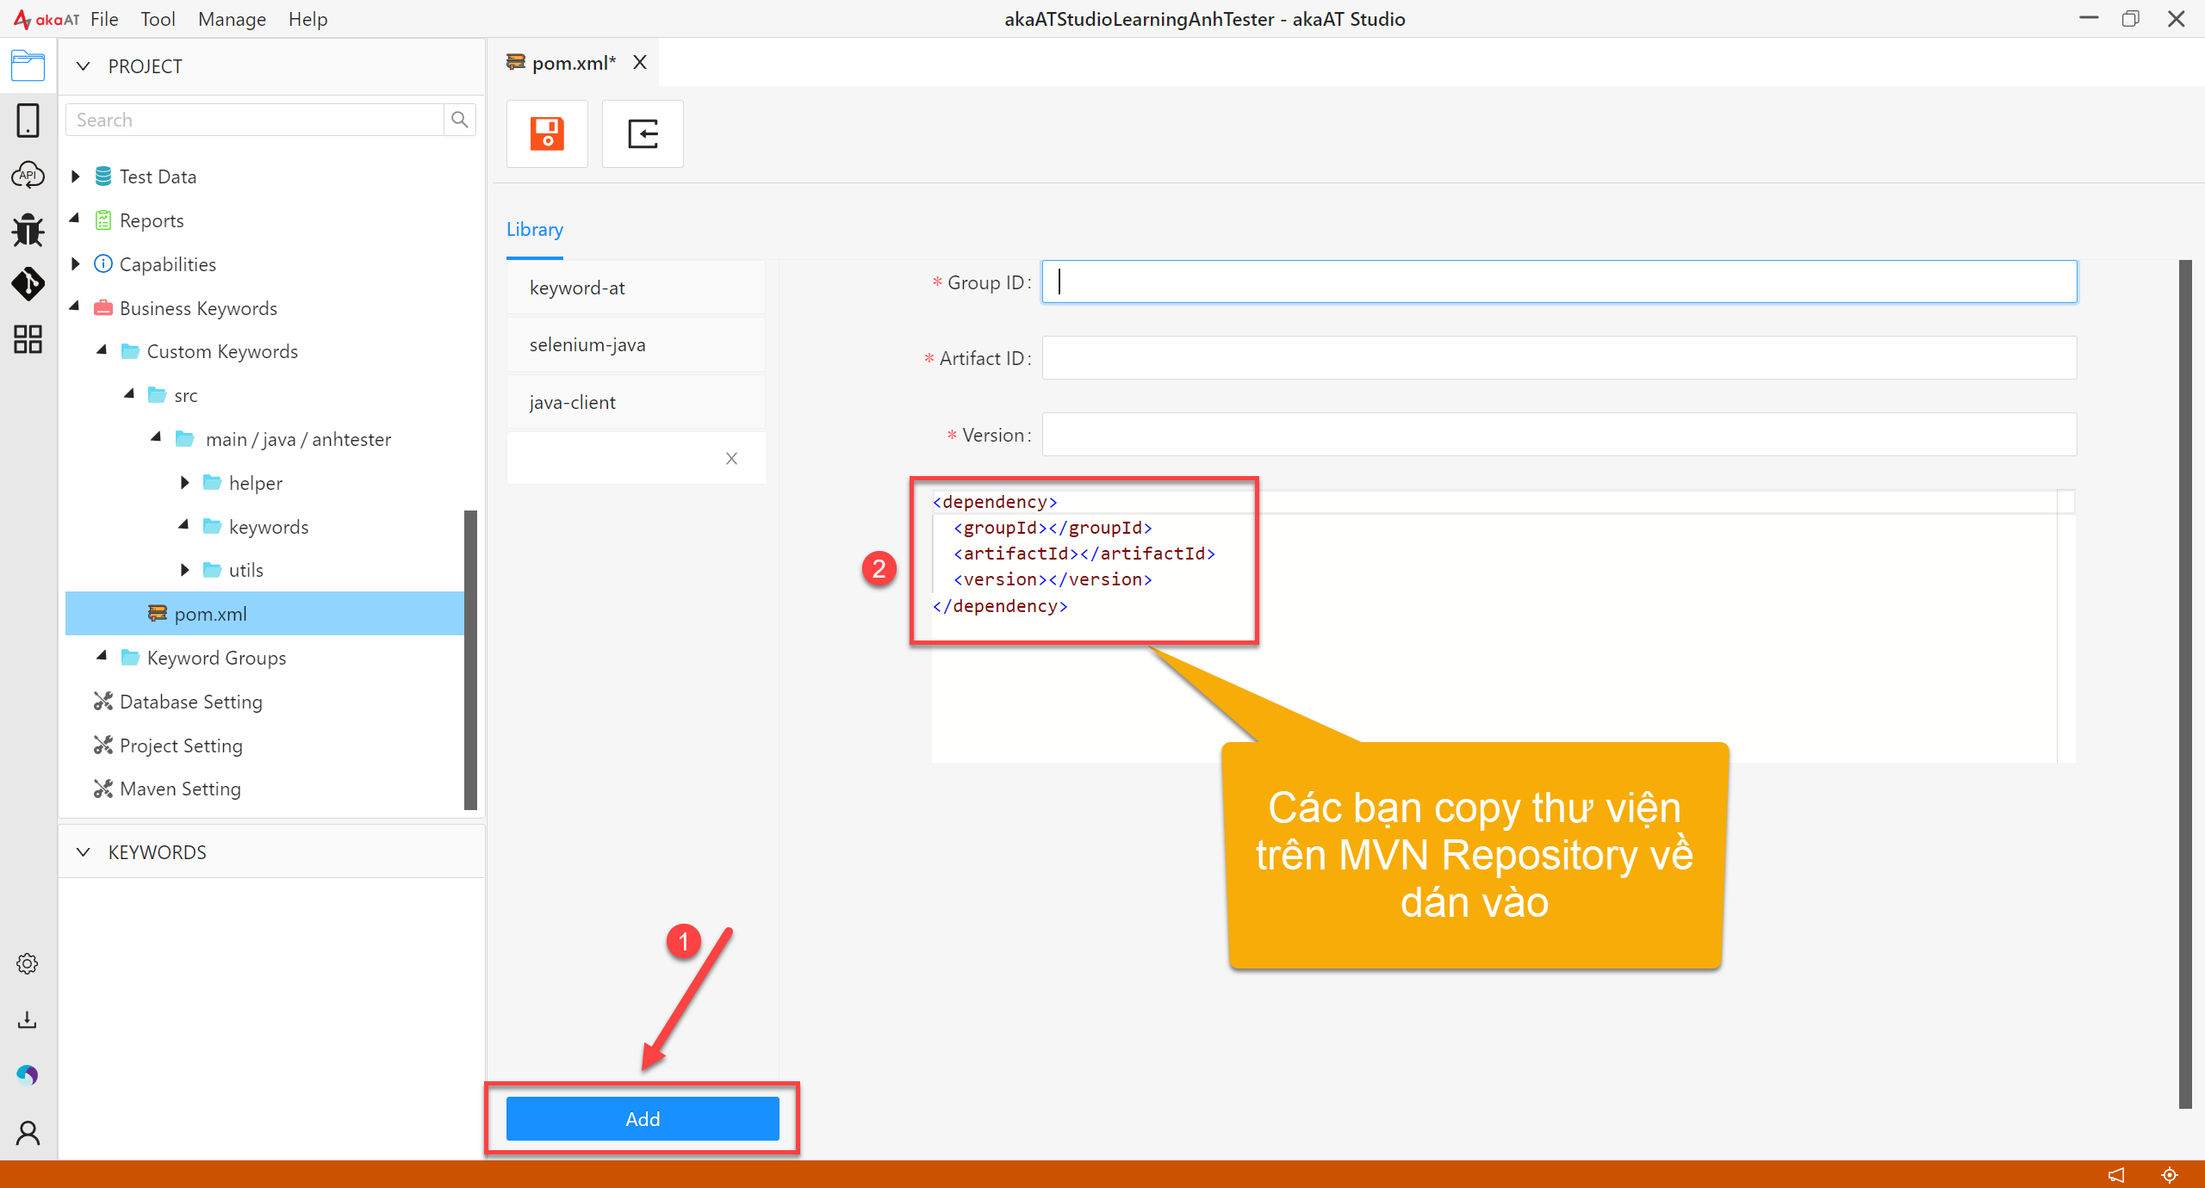
Task: Remove the empty library entry with X
Action: coord(731,459)
